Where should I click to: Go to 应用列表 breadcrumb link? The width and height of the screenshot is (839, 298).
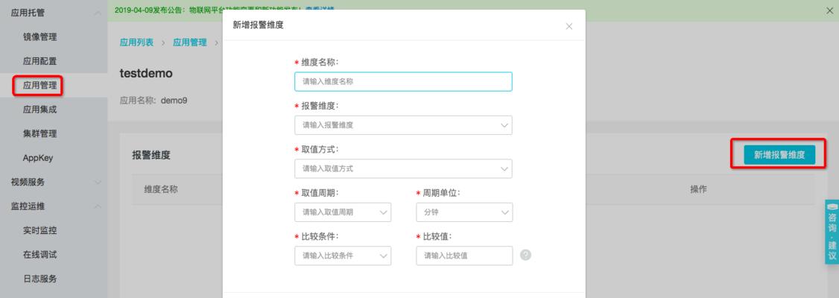click(136, 42)
